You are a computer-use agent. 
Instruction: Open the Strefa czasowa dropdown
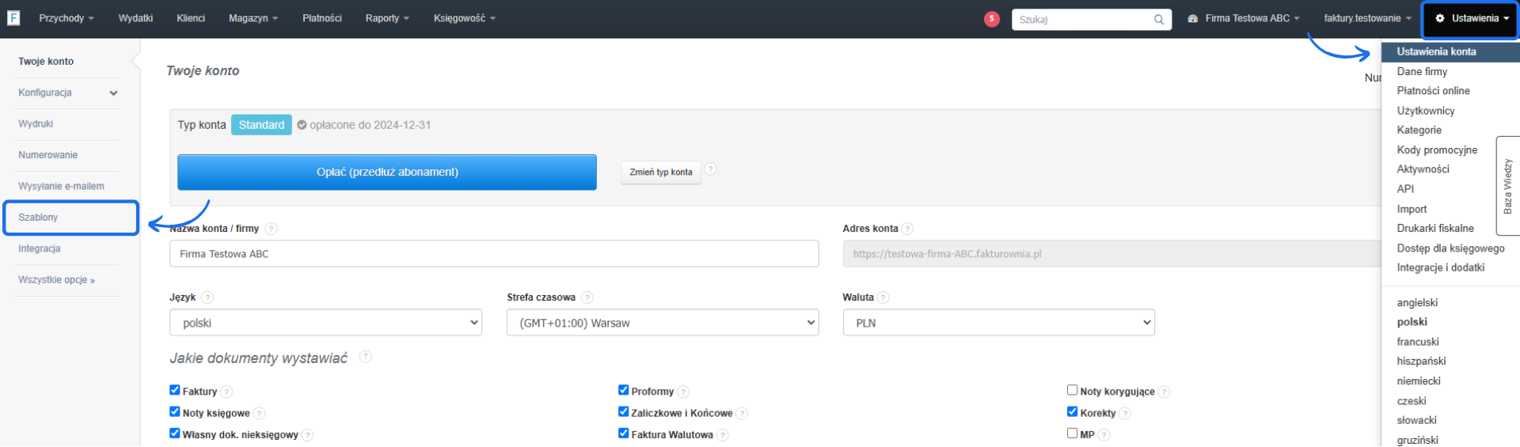pos(662,323)
